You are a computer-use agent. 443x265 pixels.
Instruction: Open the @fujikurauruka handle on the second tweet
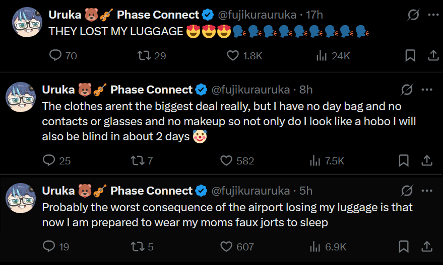[x=250, y=90]
